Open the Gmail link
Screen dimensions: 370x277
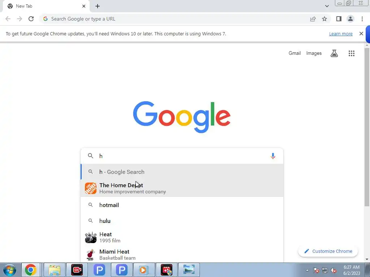click(295, 53)
